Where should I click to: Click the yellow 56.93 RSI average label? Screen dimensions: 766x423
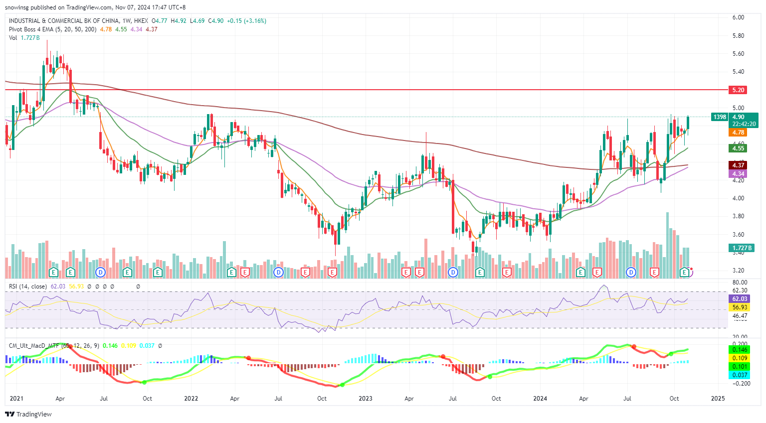(739, 307)
